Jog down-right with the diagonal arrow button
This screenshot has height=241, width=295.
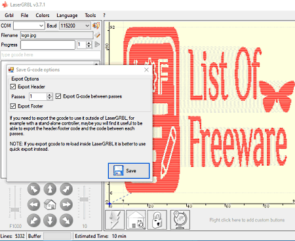tap(66, 220)
